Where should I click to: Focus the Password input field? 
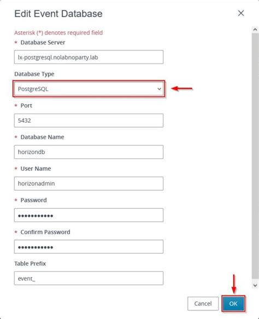point(89,215)
